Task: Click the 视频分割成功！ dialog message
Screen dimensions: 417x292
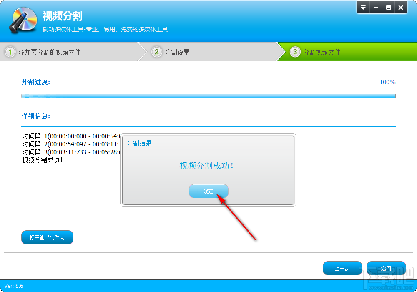Action: (207, 166)
